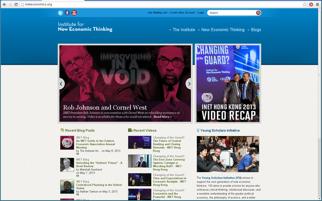
Task: Click the address bar showing ineteconomics.org
Action: tap(160, 4)
